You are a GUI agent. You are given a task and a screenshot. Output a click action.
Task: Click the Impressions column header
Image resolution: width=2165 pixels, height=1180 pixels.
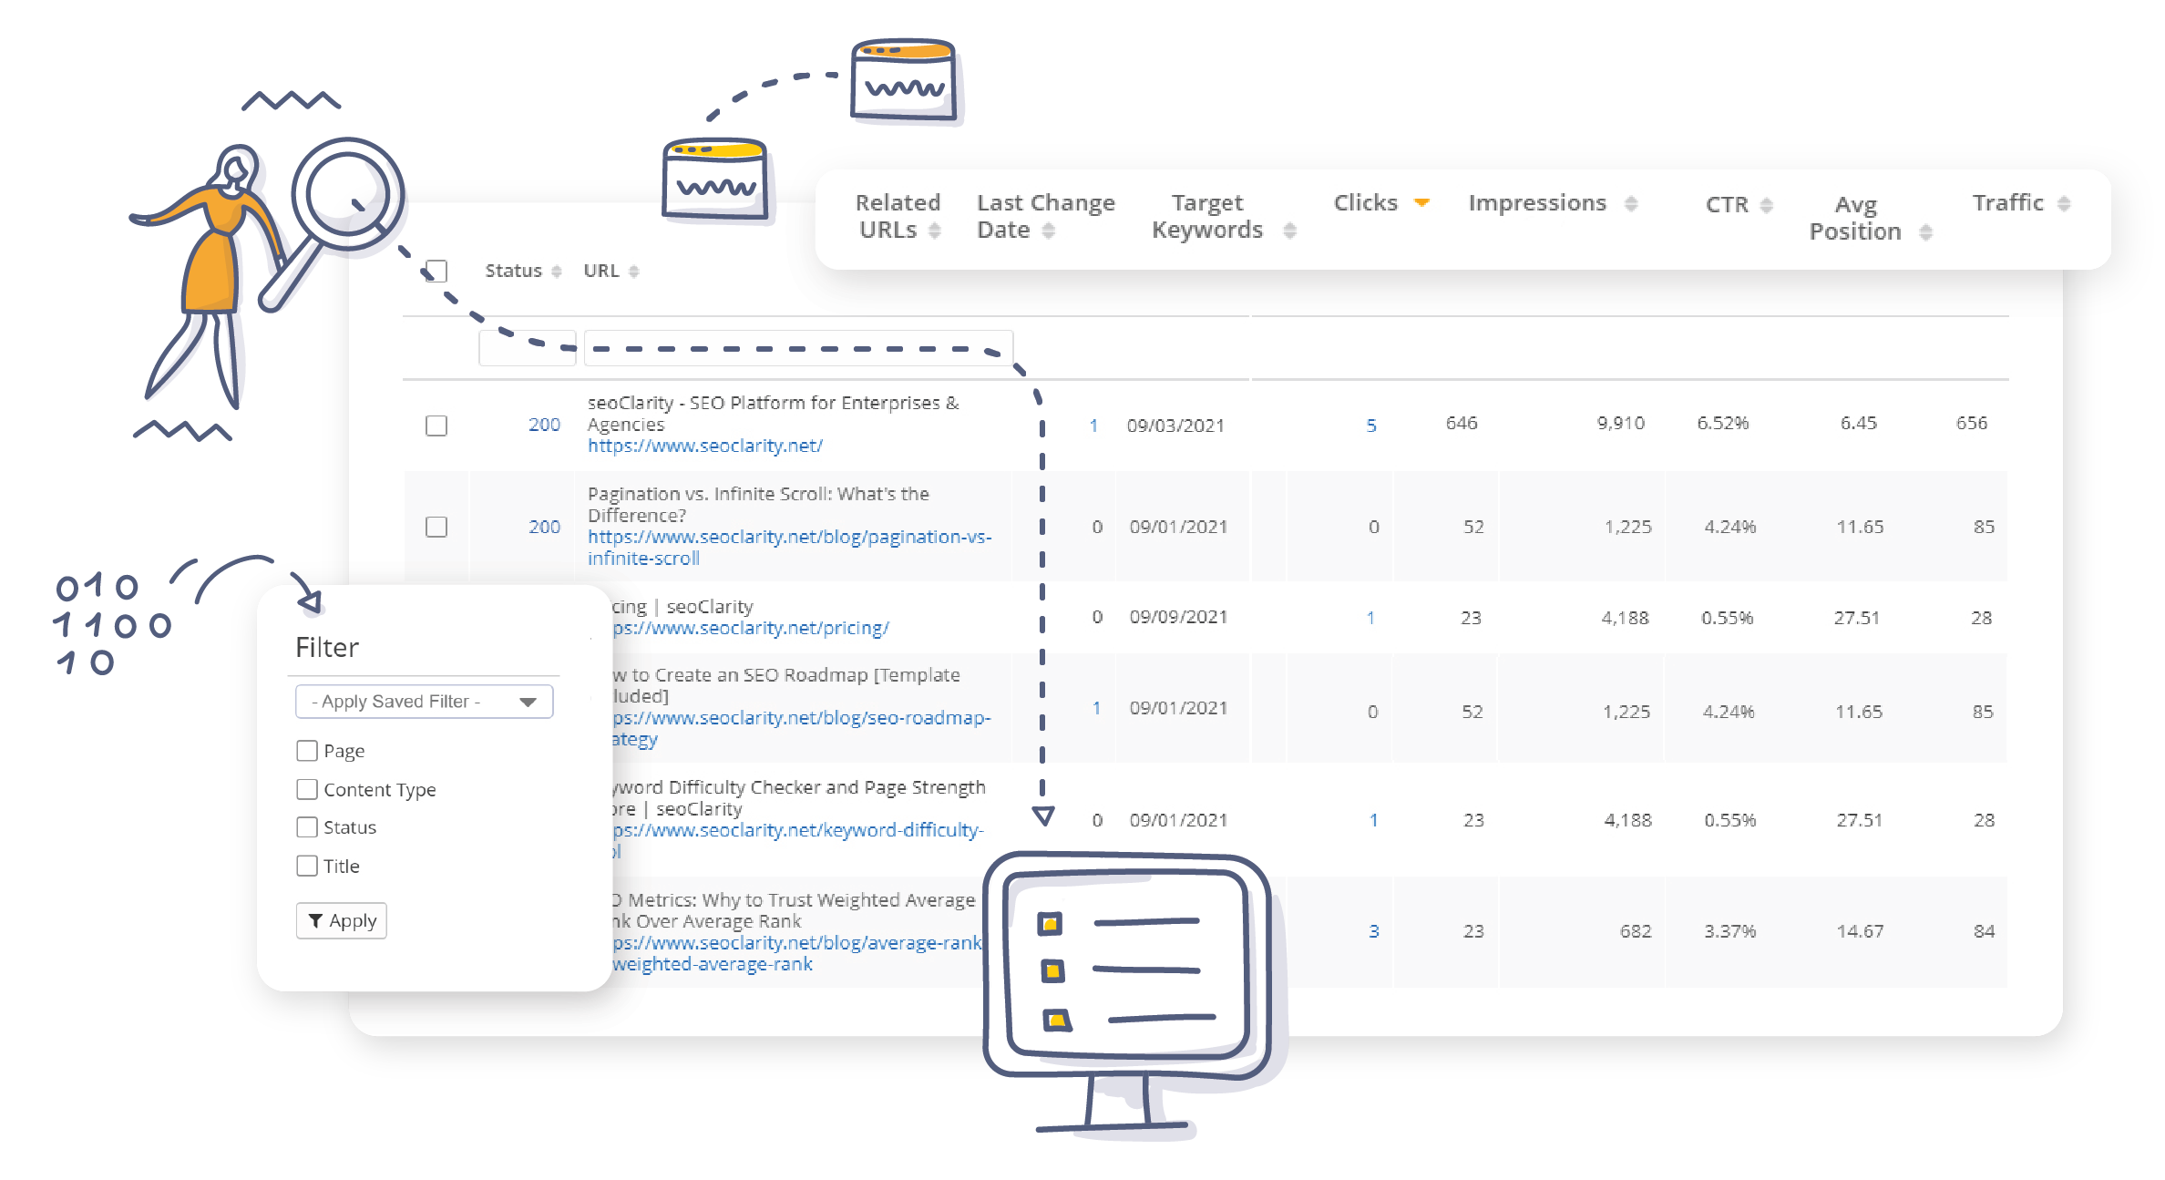pos(1537,203)
